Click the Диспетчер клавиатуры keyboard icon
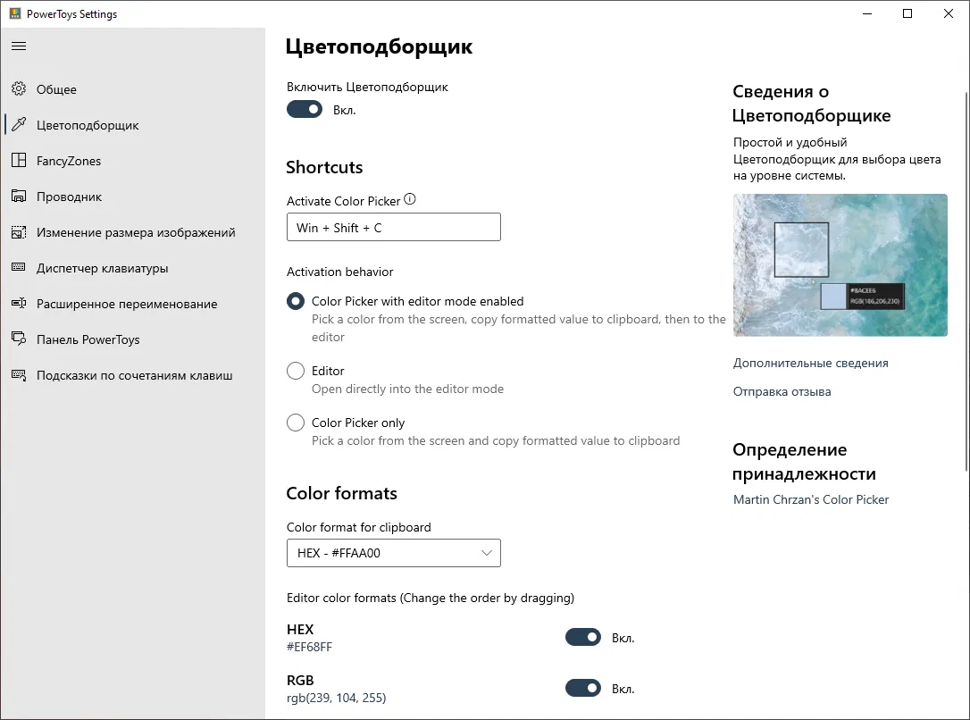The width and height of the screenshot is (970, 720). (x=19, y=268)
